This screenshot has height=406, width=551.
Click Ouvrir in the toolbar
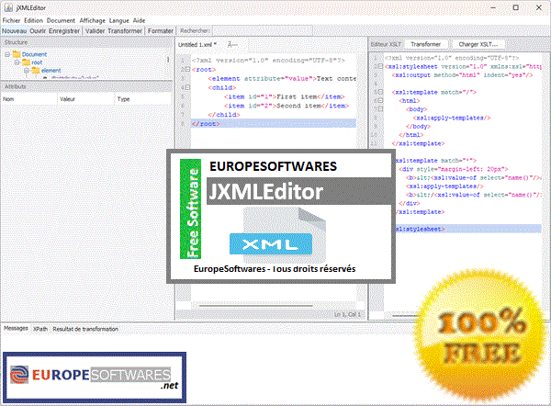point(38,31)
